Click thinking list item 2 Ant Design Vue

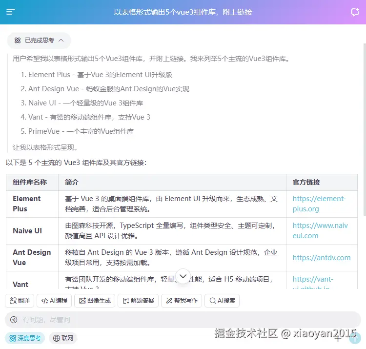point(105,89)
